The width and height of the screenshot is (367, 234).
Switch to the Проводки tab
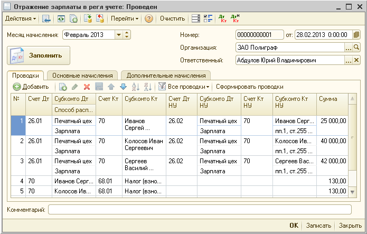(25, 76)
